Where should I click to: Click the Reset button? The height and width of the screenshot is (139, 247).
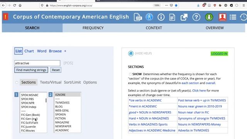56,70
